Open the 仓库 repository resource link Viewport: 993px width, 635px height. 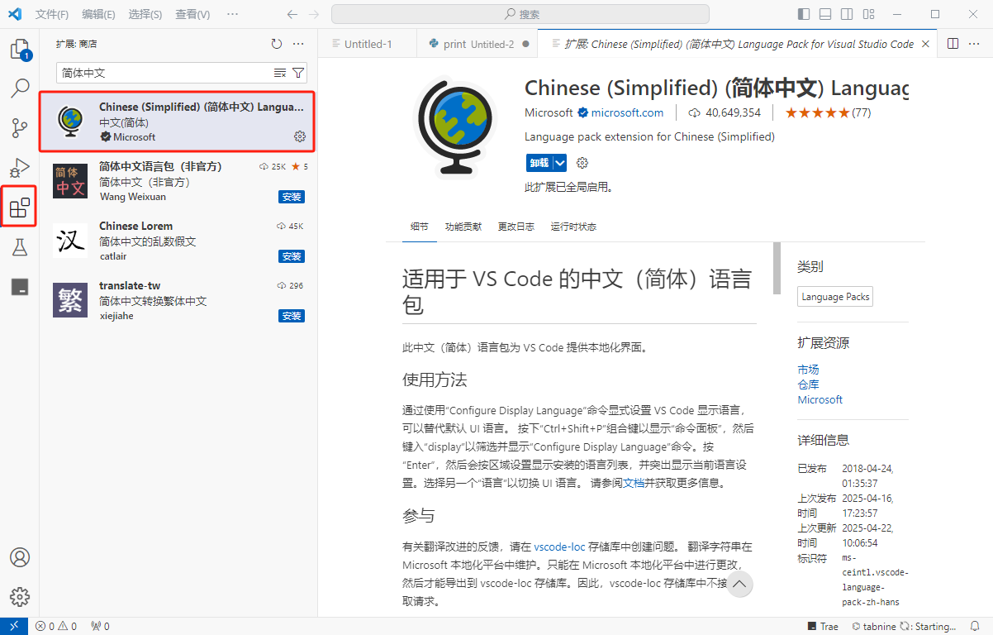[x=808, y=384]
